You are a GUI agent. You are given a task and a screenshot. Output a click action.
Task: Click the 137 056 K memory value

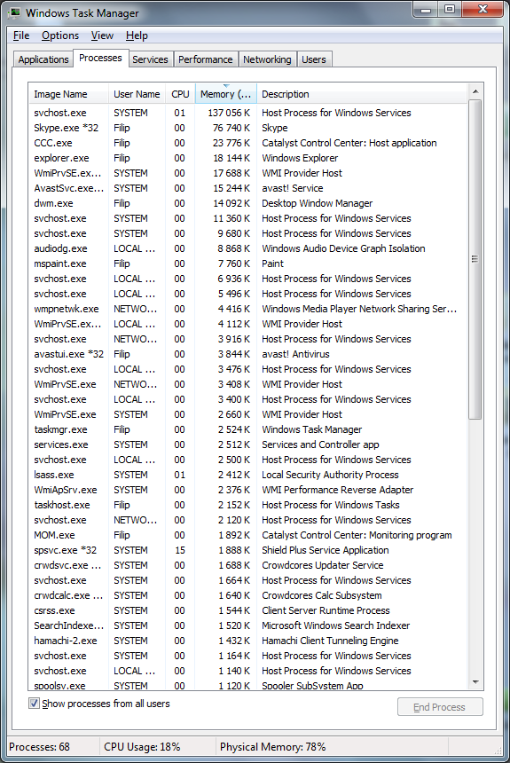229,113
